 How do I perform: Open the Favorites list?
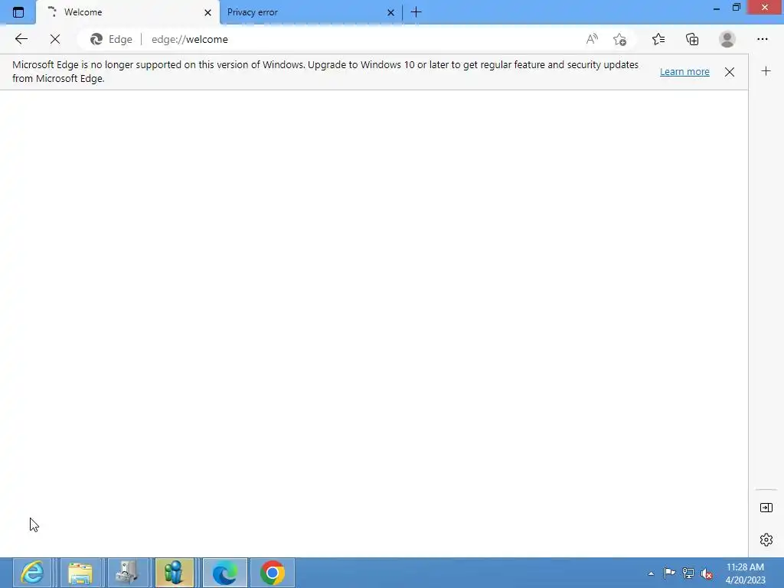coord(658,39)
